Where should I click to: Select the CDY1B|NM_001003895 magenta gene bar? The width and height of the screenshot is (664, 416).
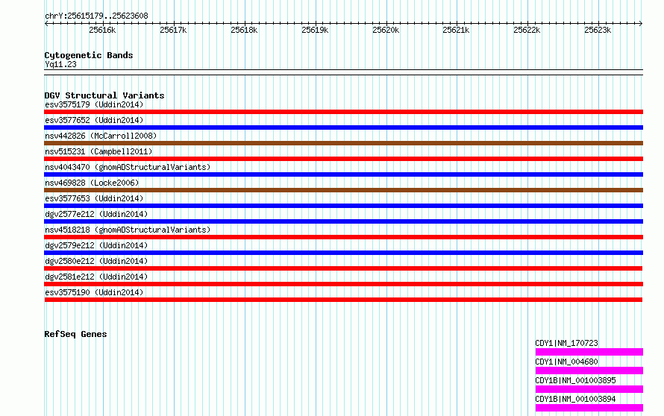tap(589, 389)
